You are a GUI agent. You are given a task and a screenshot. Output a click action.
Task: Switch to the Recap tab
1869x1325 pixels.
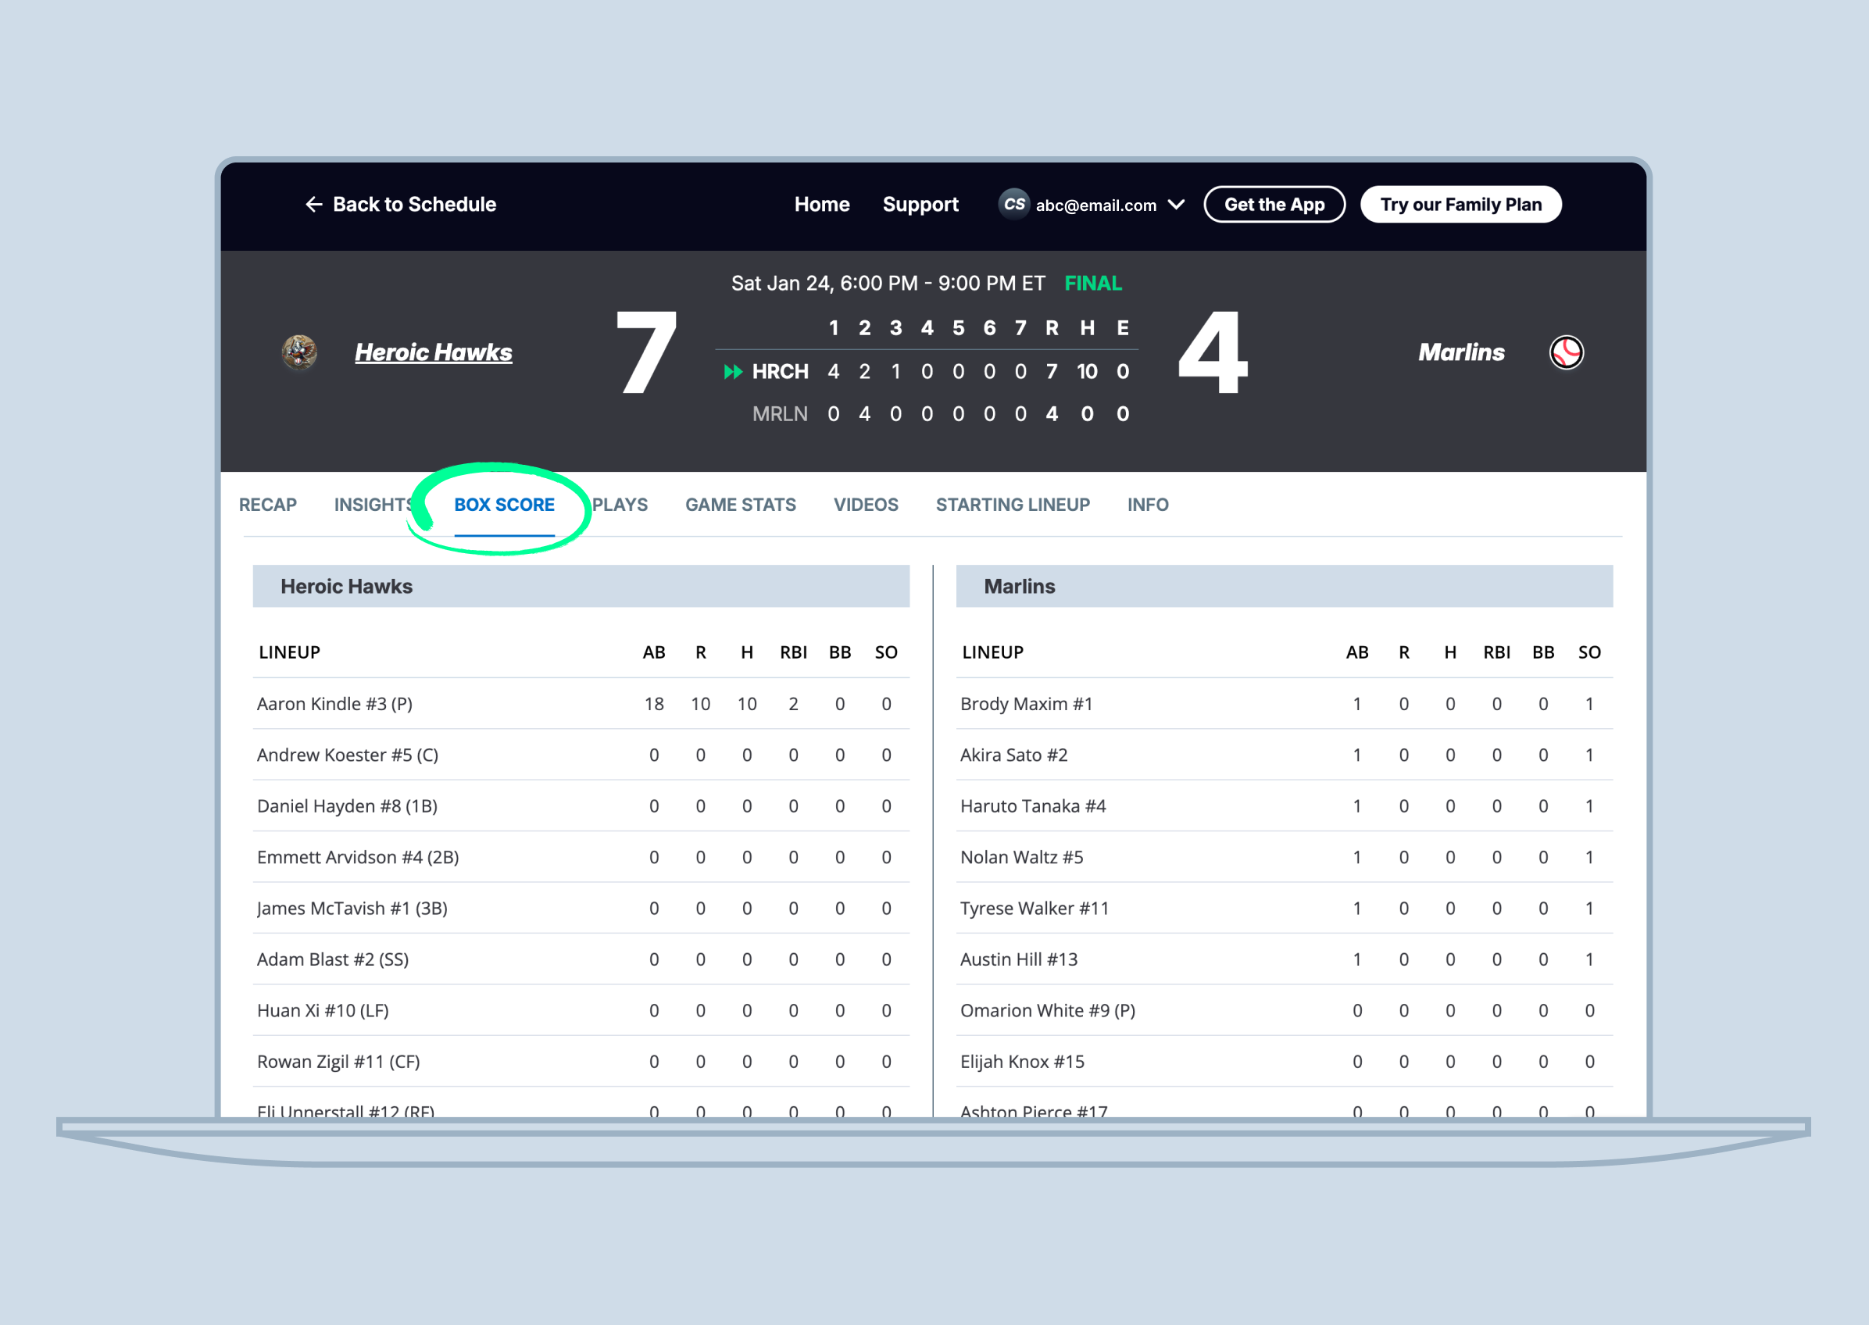pyautogui.click(x=267, y=505)
